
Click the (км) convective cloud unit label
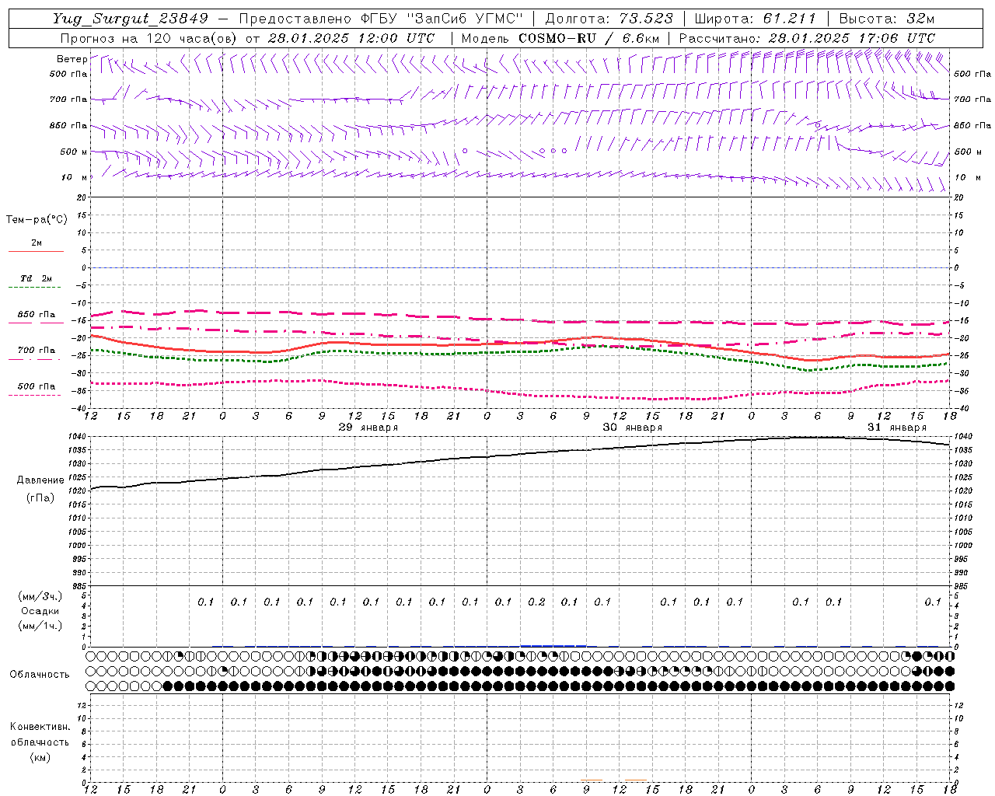tap(40, 757)
